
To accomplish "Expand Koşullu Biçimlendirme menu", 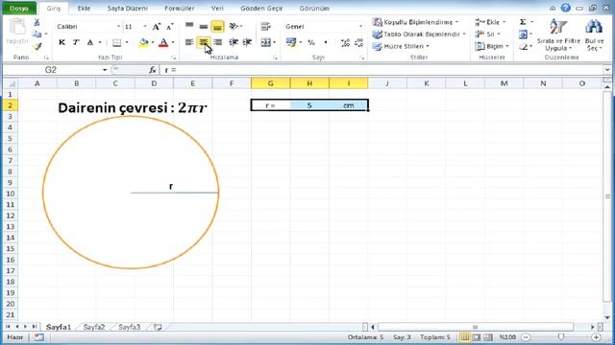I will (415, 22).
